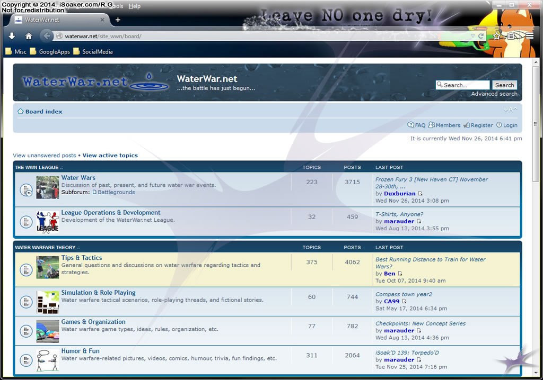
Task: Submit with the Search button
Action: 505,85
